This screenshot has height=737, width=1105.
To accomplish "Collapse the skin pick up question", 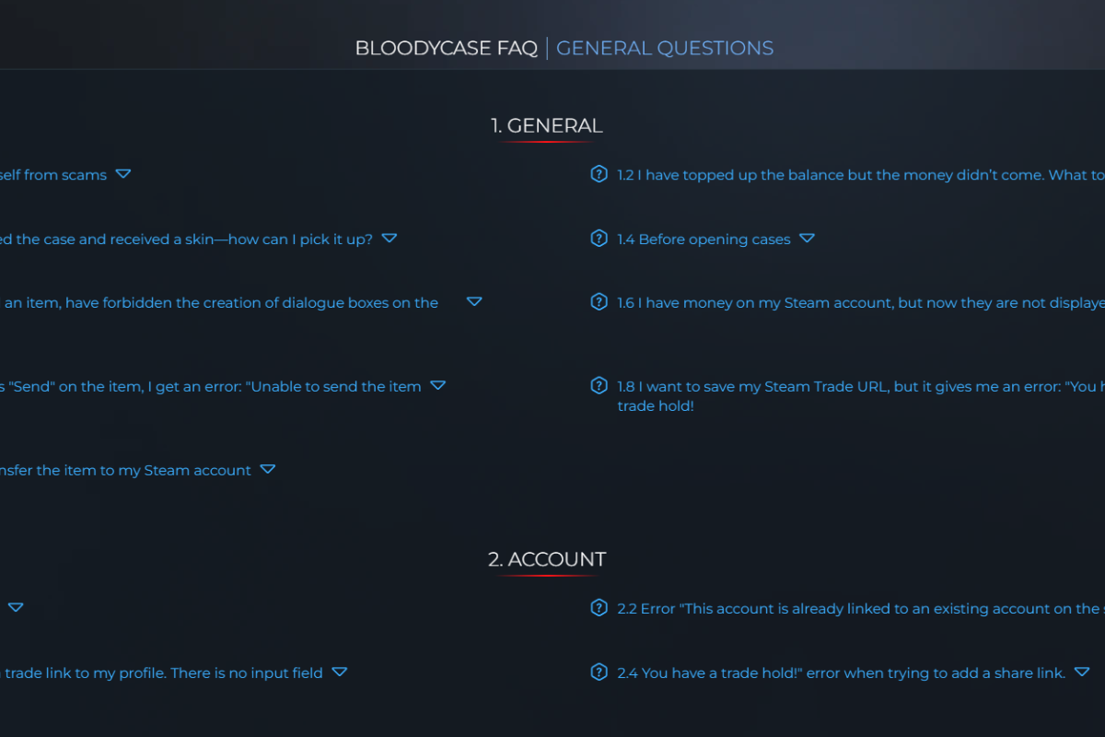I will click(389, 238).
